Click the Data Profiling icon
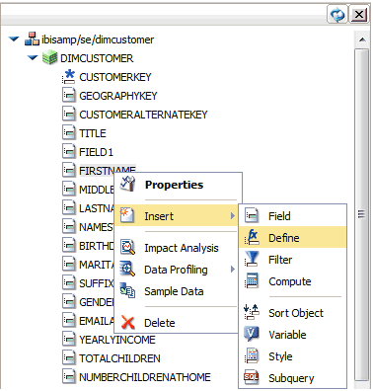The height and width of the screenshot is (391, 373). click(x=127, y=269)
